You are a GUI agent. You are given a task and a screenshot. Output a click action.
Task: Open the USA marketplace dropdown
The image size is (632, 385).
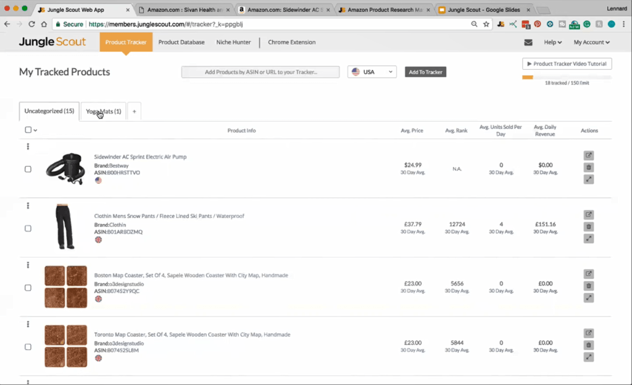pos(372,72)
